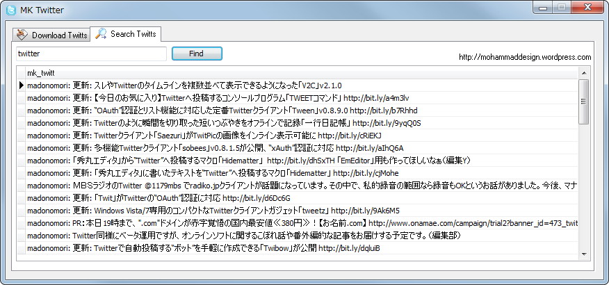The image size is (609, 285).
Task: Select the row about 'Twibow' bot
Action: coord(302,247)
